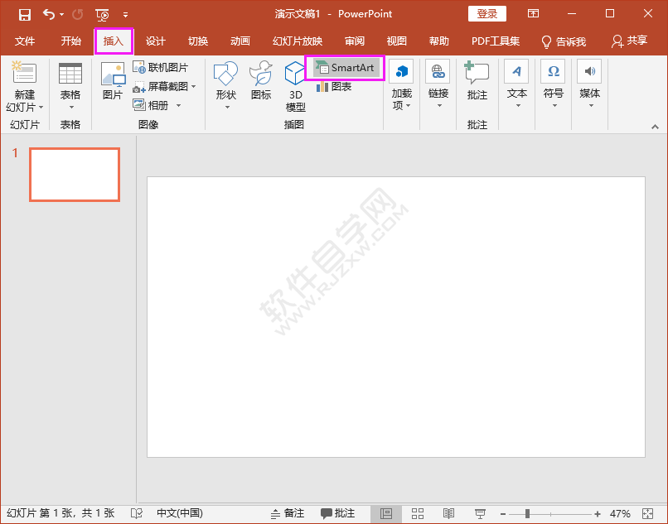668x524 pixels.
Task: Open the 加载项 add-ins menu
Action: tap(401, 85)
